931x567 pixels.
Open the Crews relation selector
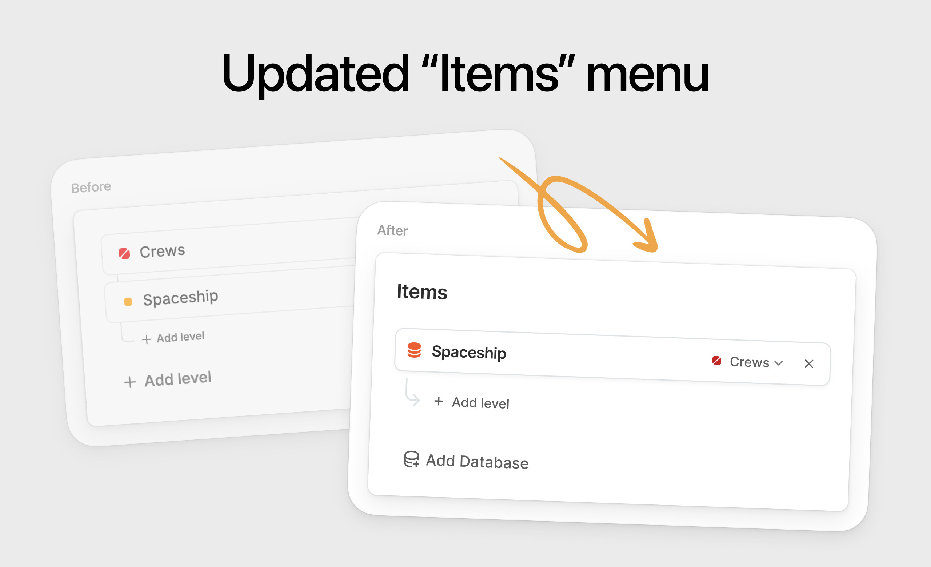point(747,362)
